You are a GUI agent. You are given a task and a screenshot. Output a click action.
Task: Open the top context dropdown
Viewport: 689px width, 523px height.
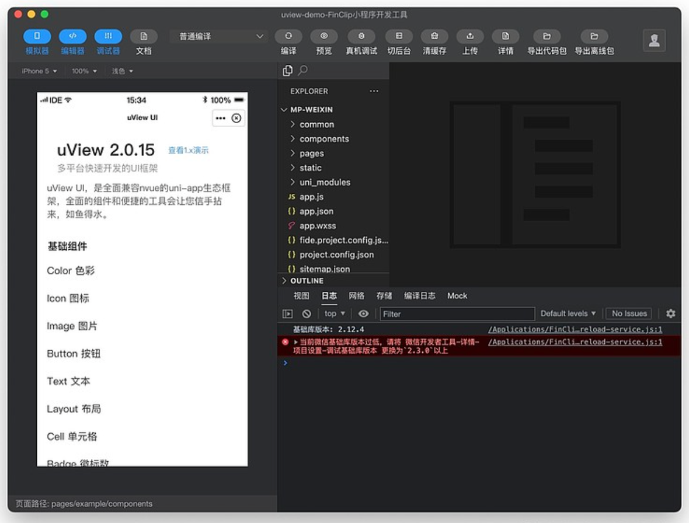click(335, 313)
